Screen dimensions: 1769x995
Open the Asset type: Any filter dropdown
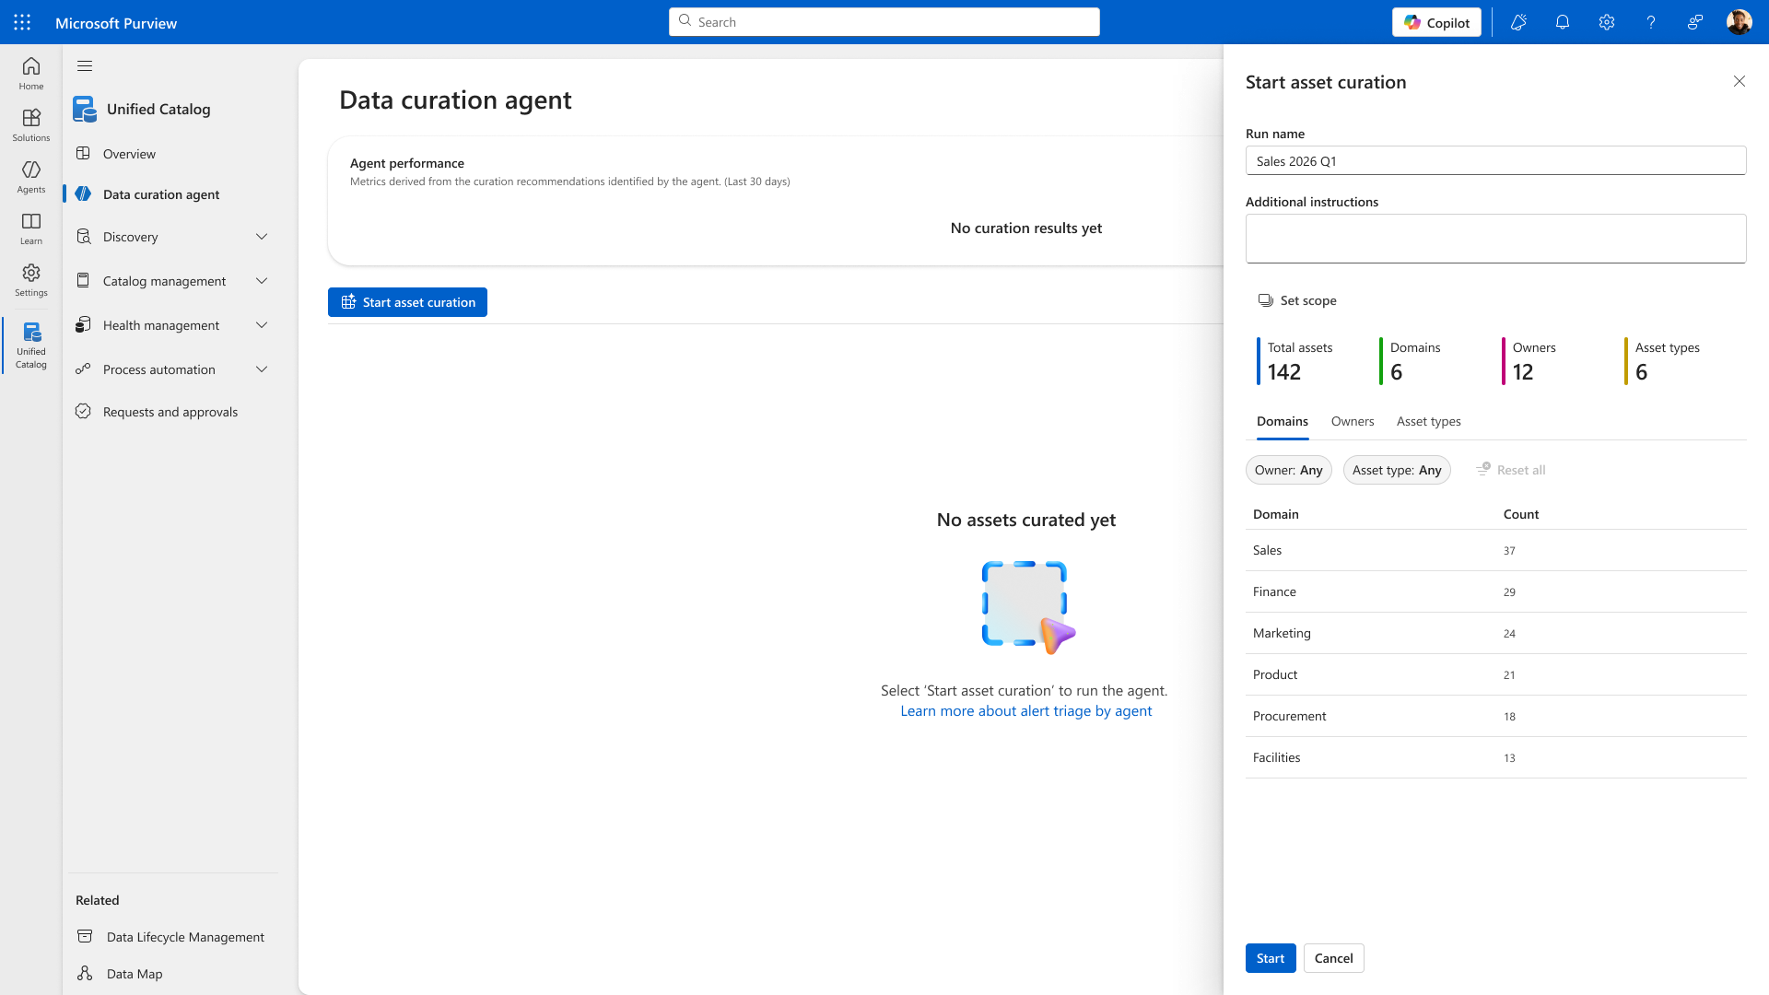click(x=1397, y=470)
